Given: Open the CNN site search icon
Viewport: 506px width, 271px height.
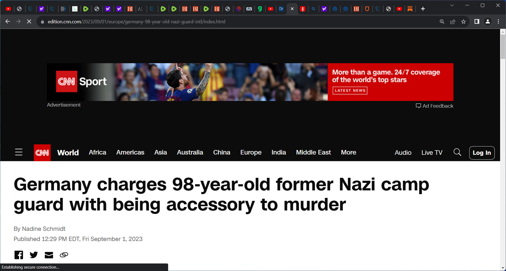Looking at the screenshot, I should (457, 152).
